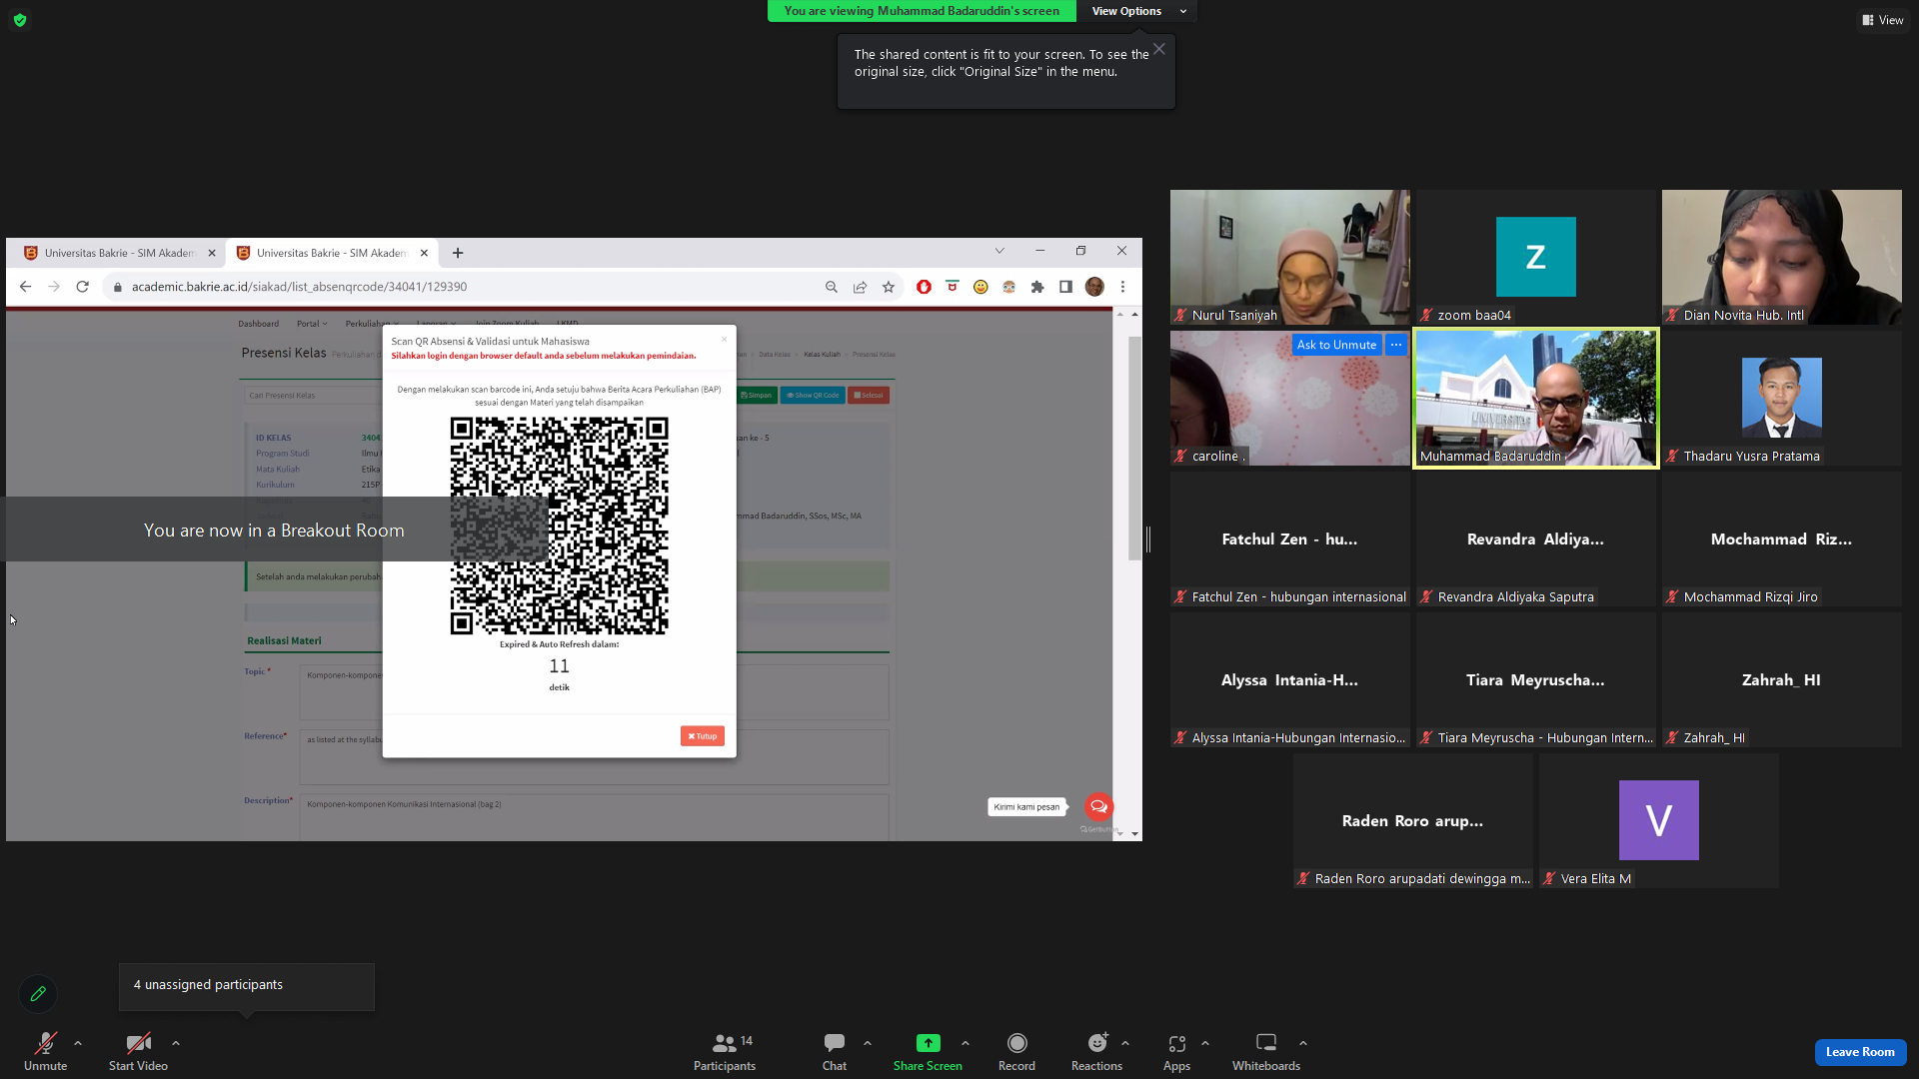This screenshot has width=1919, height=1079.
Task: Click the Leave Room button
Action: [1860, 1052]
